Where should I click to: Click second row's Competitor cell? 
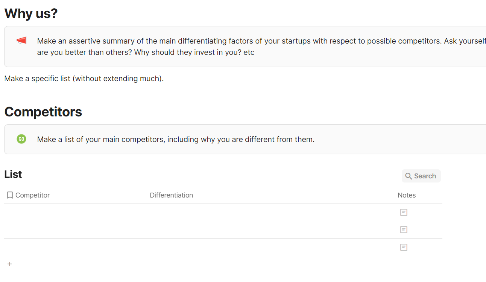pos(75,230)
